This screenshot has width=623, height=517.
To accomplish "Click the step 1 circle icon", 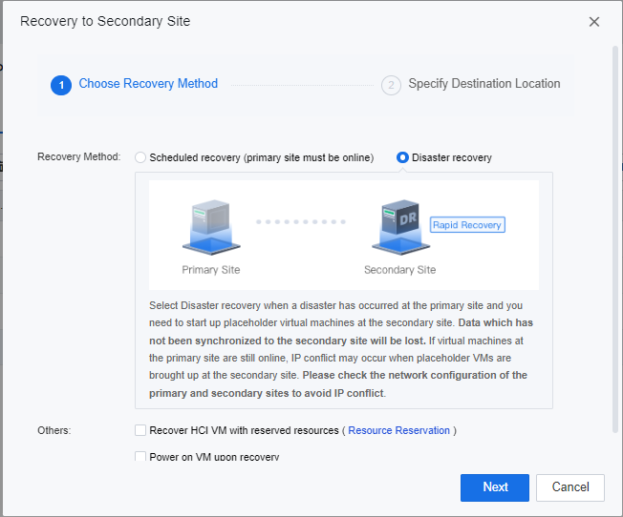I will 61,85.
